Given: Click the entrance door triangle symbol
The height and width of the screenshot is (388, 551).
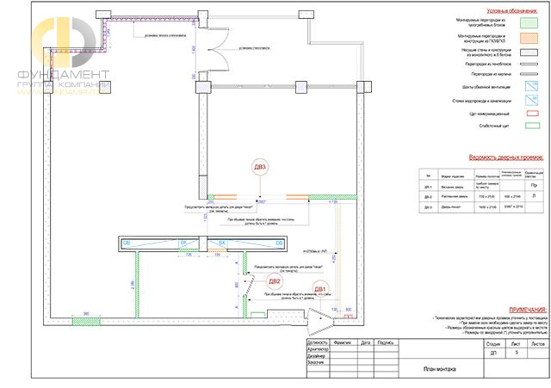Looking at the screenshot, I should 320,321.
